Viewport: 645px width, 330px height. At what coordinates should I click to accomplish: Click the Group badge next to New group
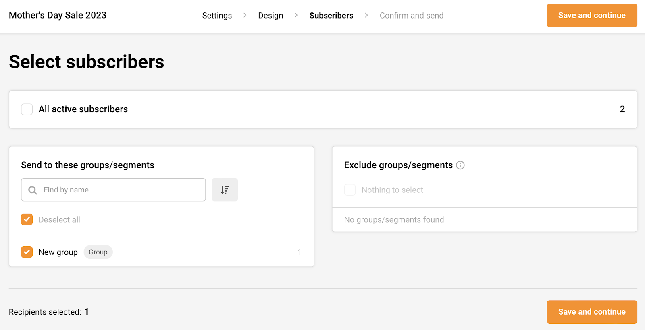tap(98, 252)
